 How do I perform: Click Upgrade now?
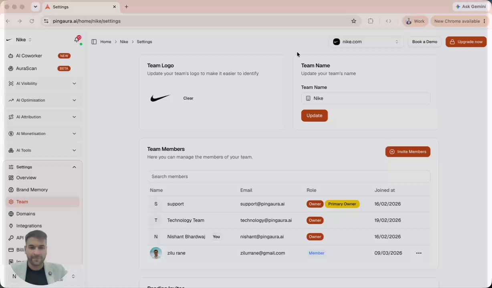click(x=466, y=42)
